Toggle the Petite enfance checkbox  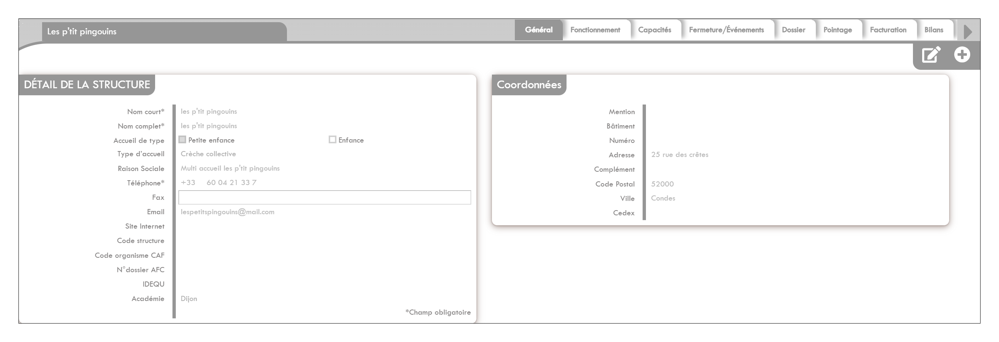pos(182,140)
